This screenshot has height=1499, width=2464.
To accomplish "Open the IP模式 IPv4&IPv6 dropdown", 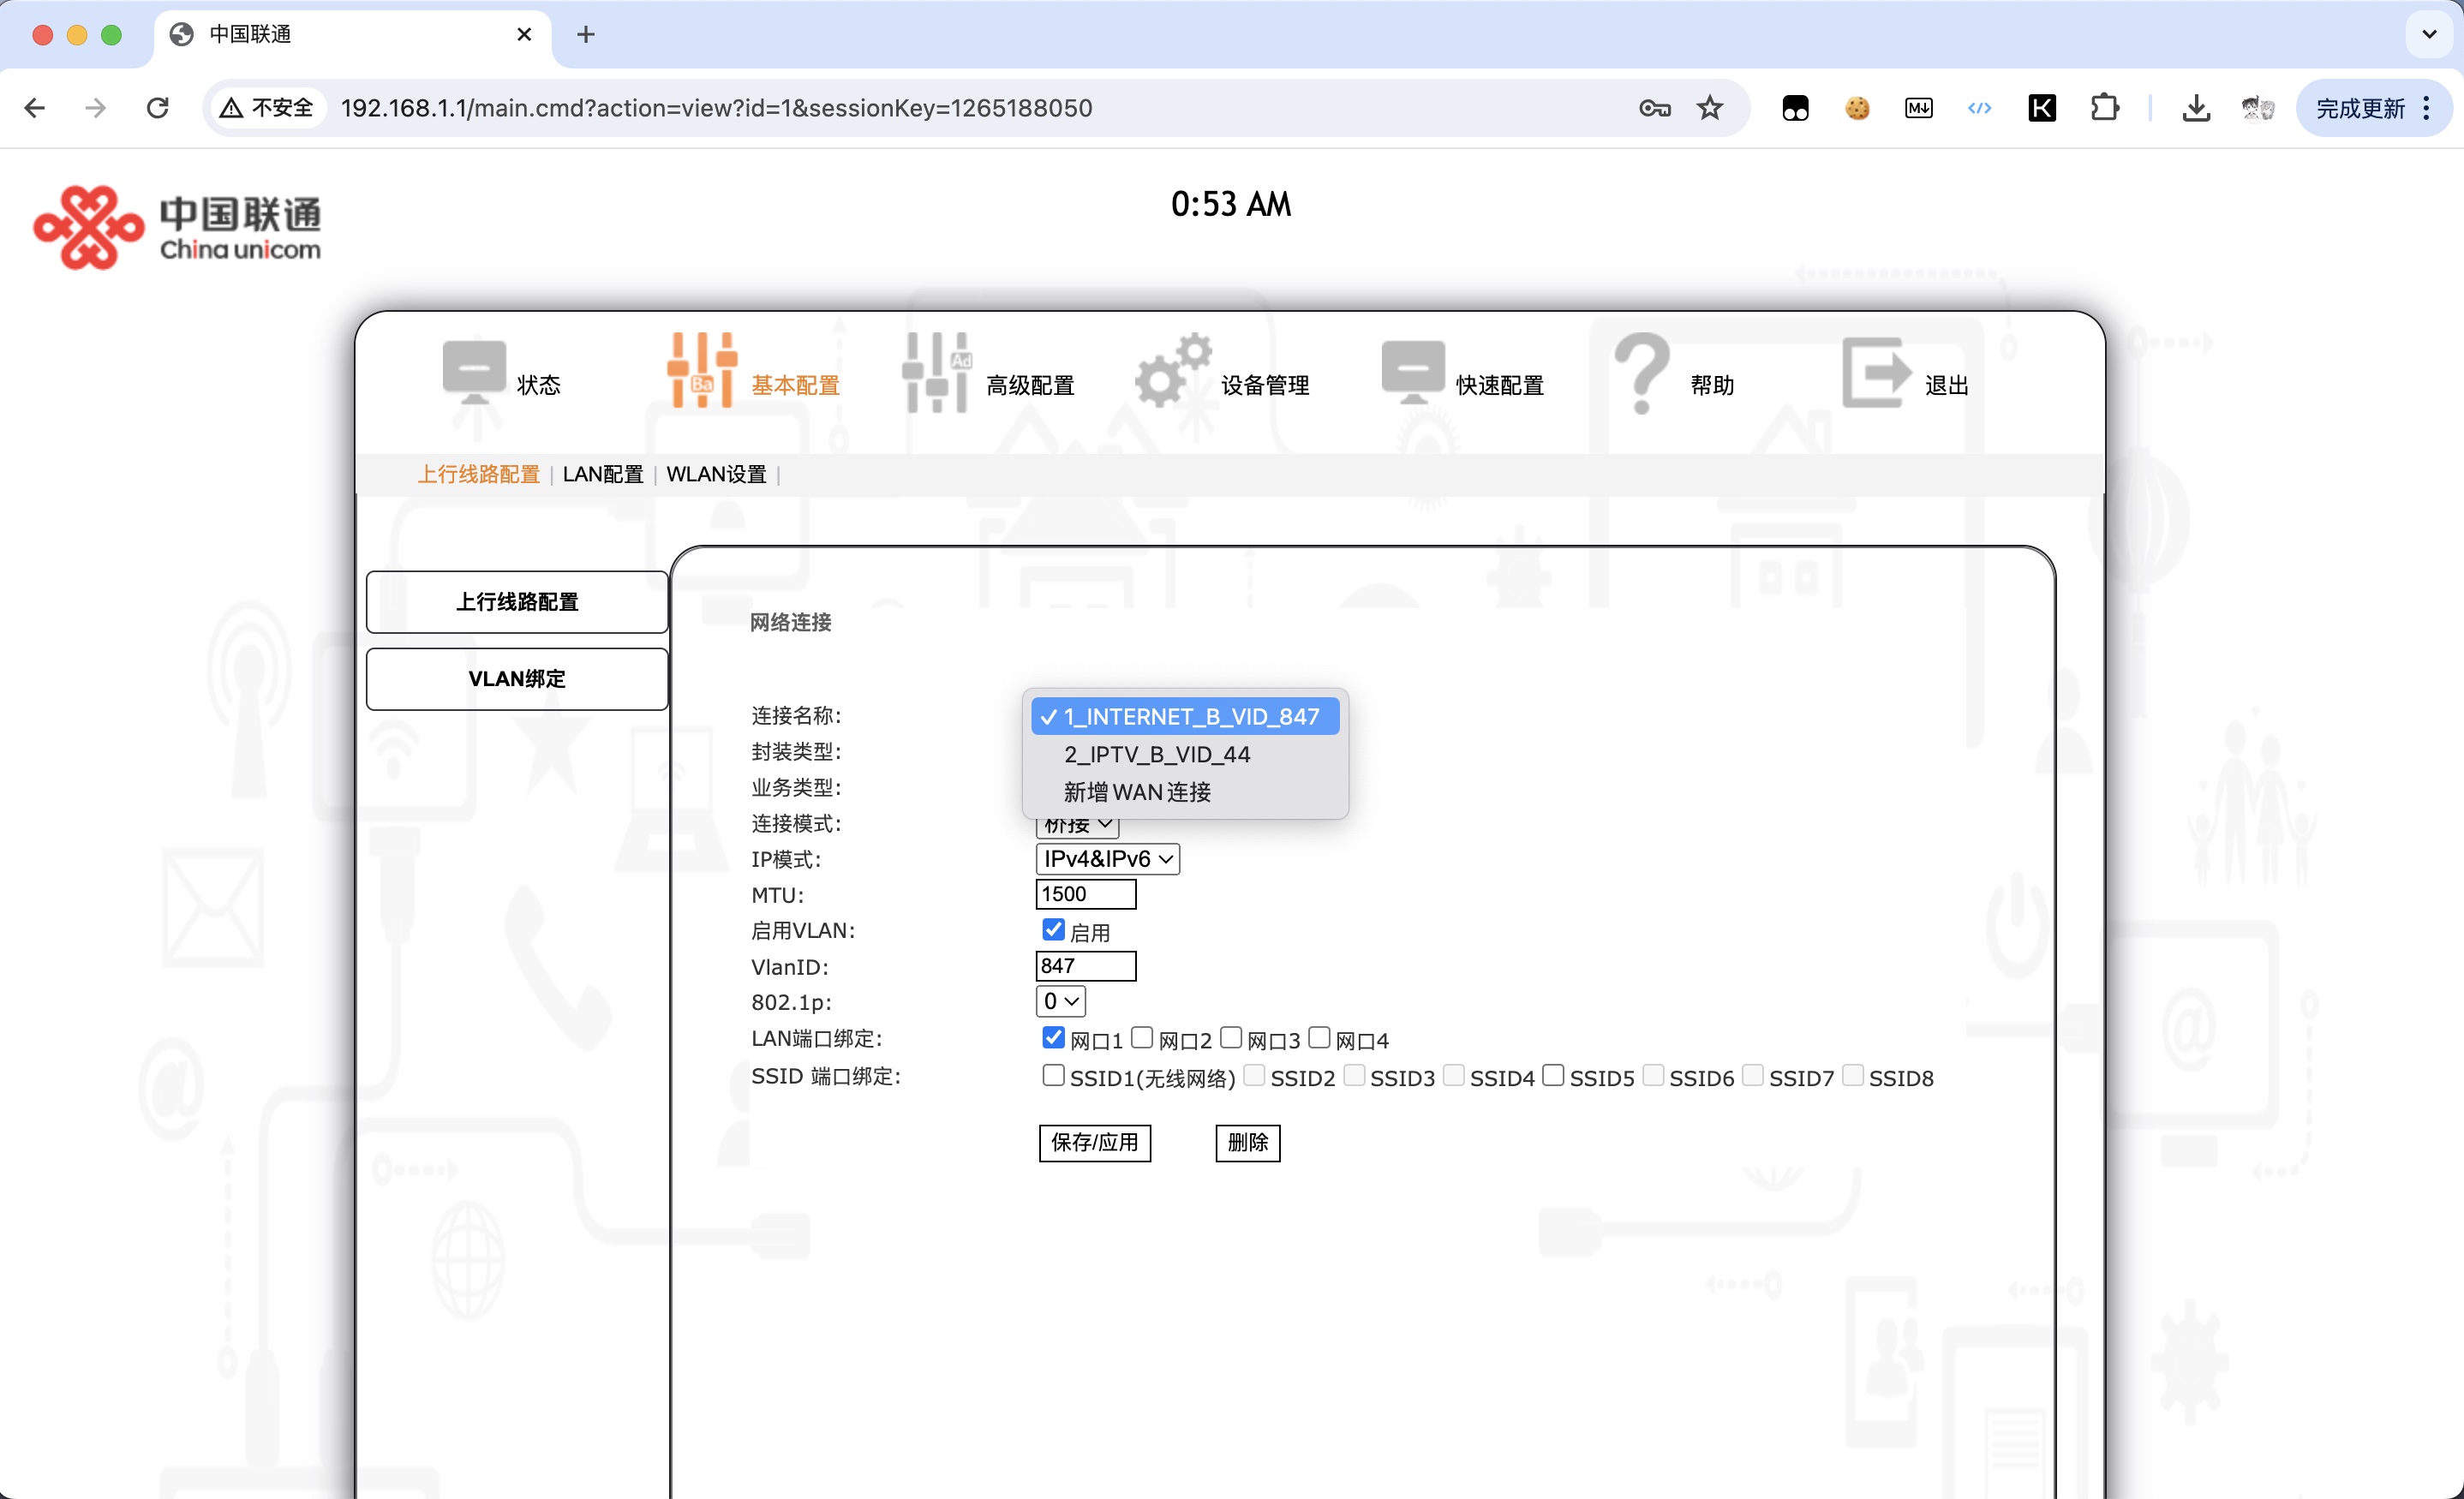I will pyautogui.click(x=1107, y=859).
